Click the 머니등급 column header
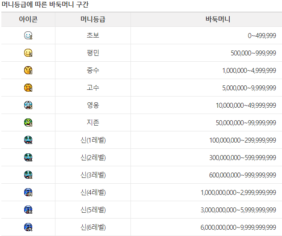The width and height of the screenshot is (282, 236). coord(93,19)
